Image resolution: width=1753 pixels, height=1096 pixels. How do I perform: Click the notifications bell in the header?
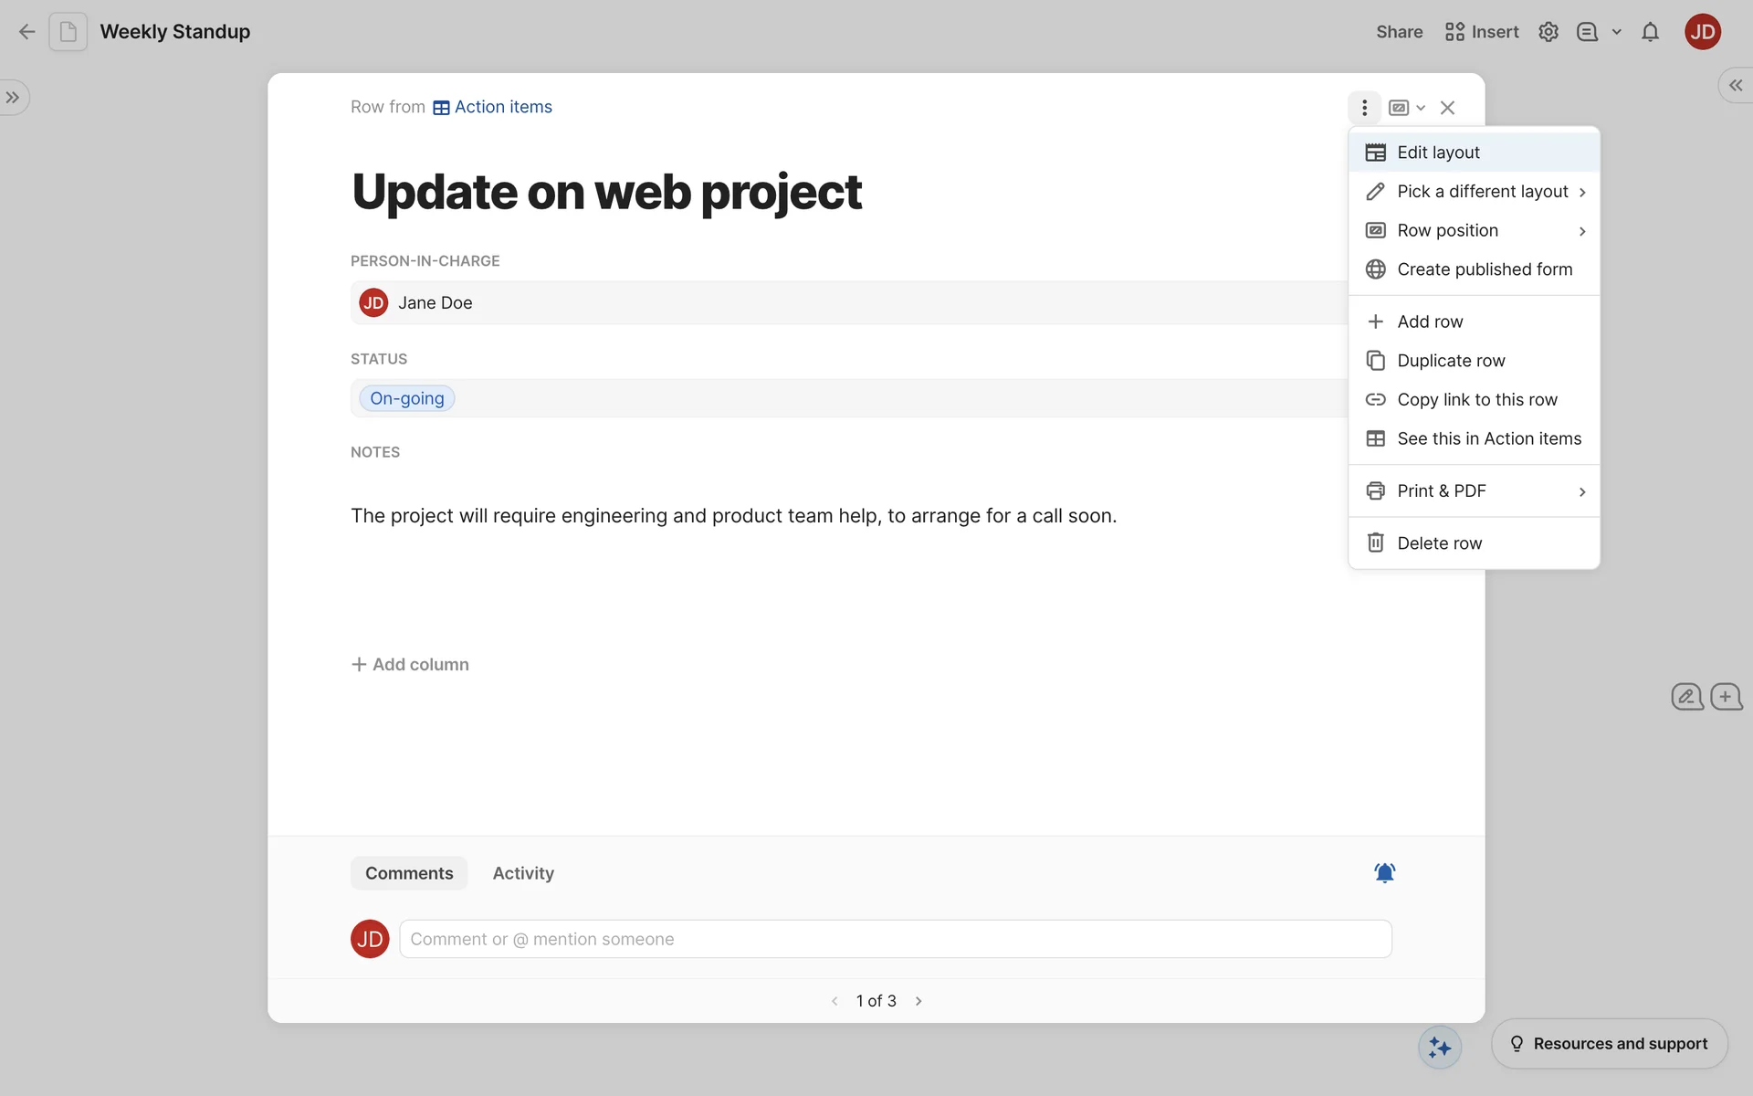pos(1650,32)
